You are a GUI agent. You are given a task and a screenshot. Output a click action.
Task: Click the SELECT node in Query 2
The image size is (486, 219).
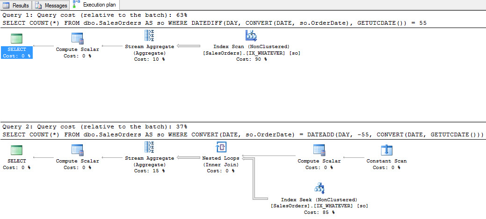pyautogui.click(x=17, y=150)
